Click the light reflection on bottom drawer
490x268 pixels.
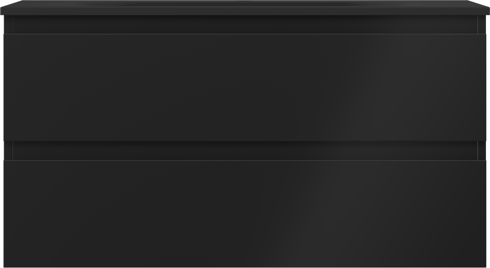coord(324,216)
